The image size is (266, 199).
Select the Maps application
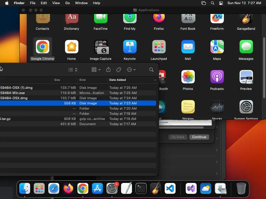(217, 47)
